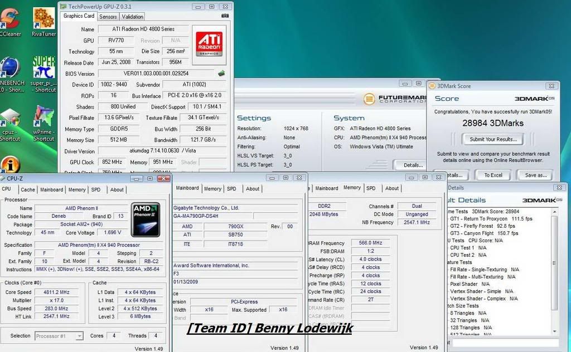Image resolution: width=571 pixels, height=352 pixels.
Task: Open Mainboard tab in left CPU-Z window
Action: 51,190
